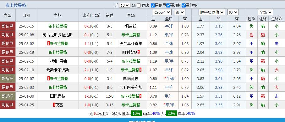Screen dimensions: 285x122
Task: Open the 胜平负均值 dropdown
Action: (x=212, y=13)
